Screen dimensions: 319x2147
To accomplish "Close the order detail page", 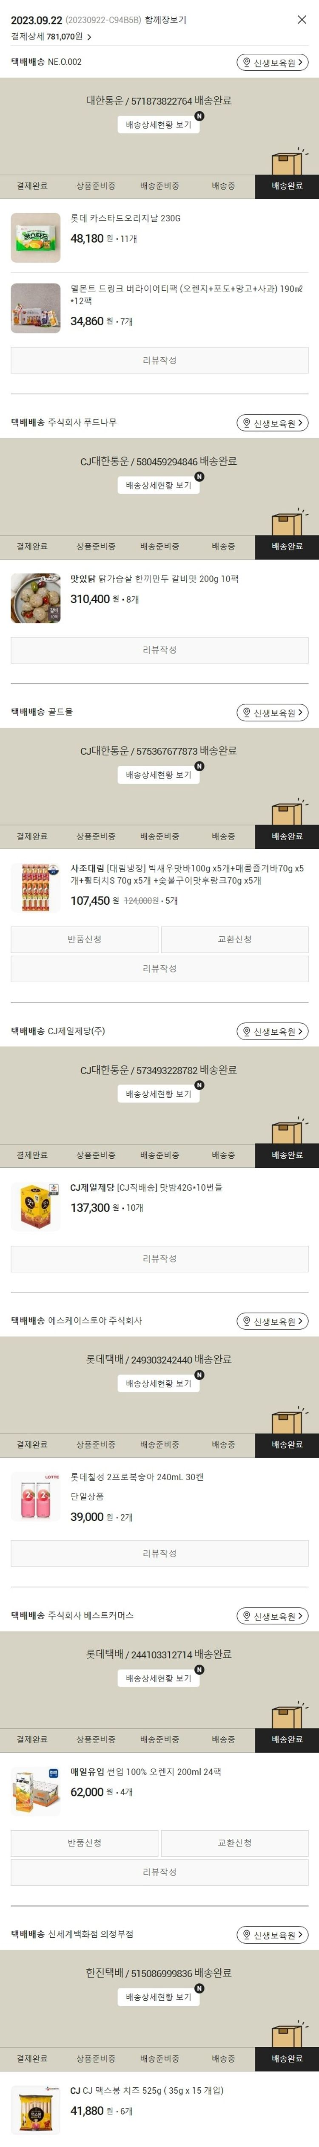I will point(302,19).
